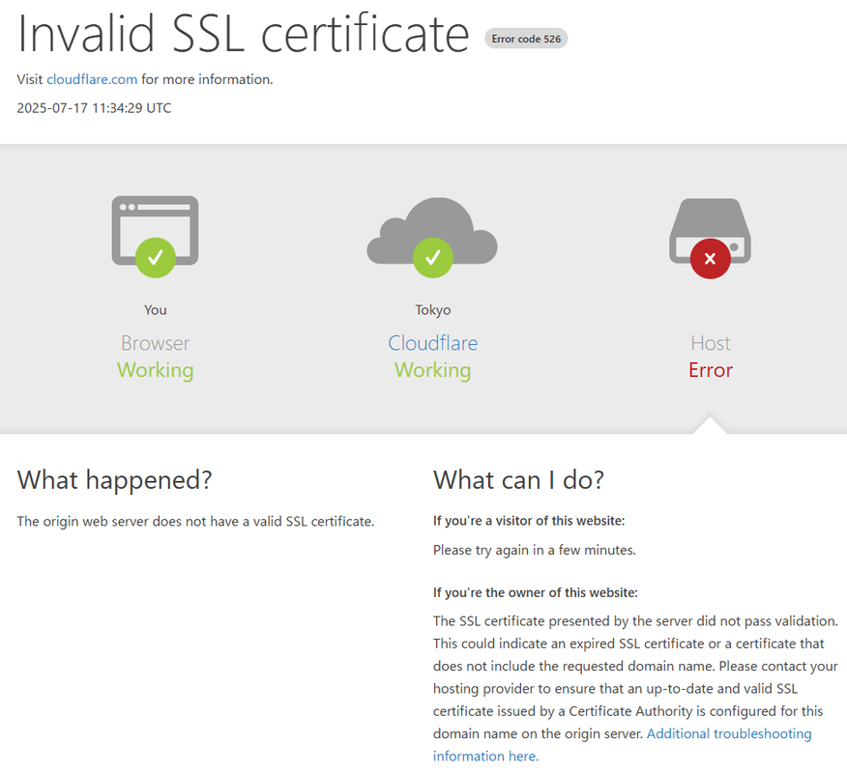Open the cloudflare.com link
Viewport: 847px width, 773px height.
92,79
